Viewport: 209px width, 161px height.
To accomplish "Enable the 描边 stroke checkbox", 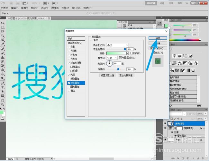I will [x=69, y=91].
